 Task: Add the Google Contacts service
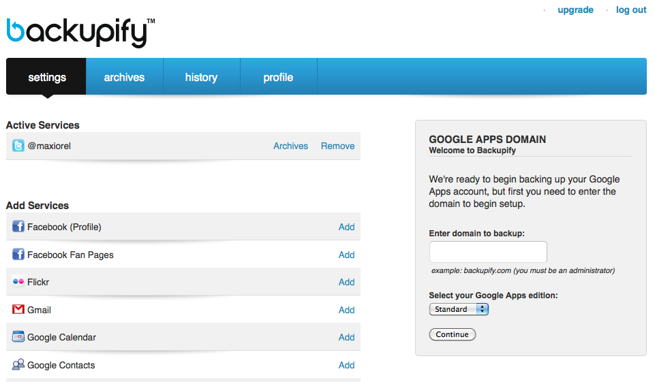(346, 365)
